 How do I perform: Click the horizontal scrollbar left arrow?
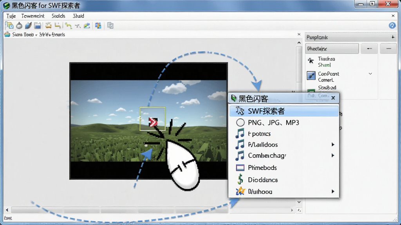[7, 210]
